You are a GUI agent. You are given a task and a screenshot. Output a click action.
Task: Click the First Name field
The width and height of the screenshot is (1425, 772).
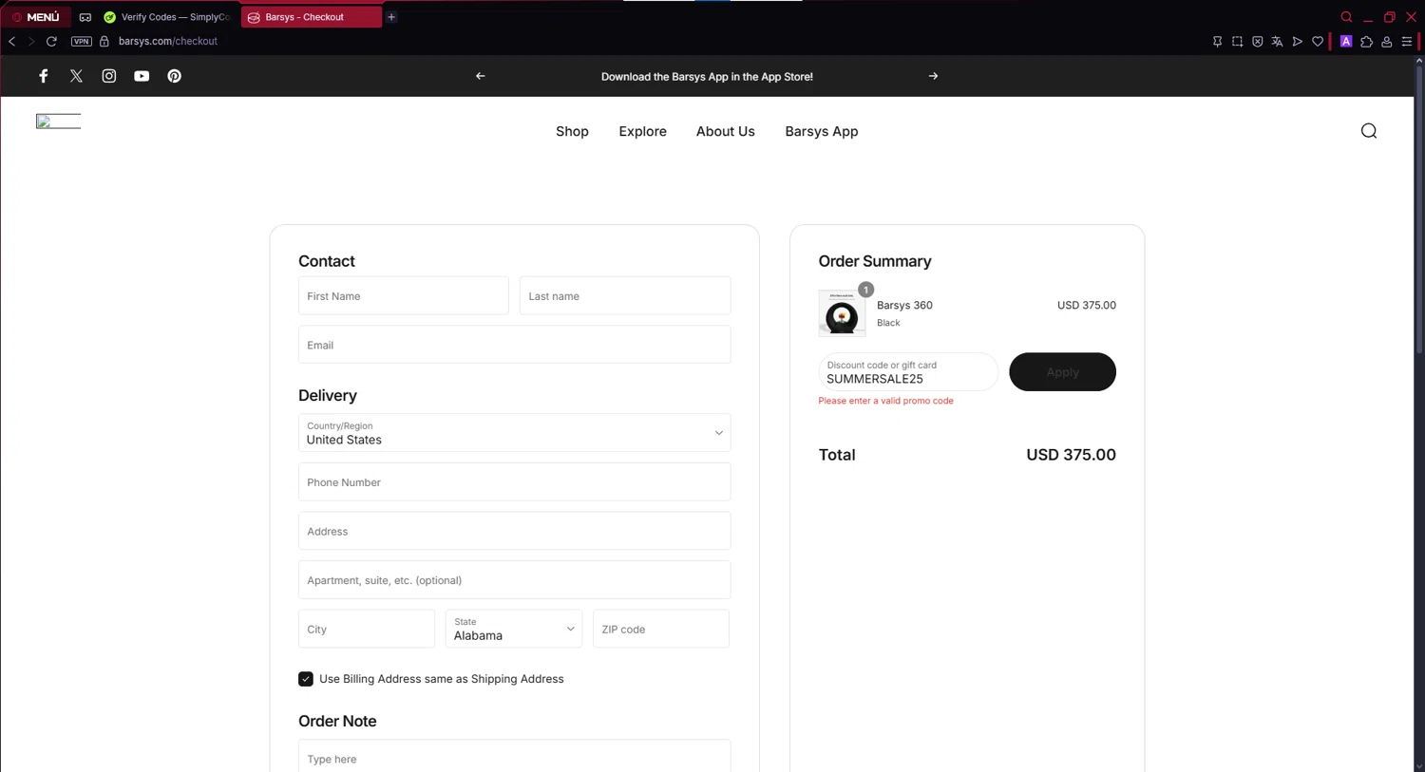[404, 296]
